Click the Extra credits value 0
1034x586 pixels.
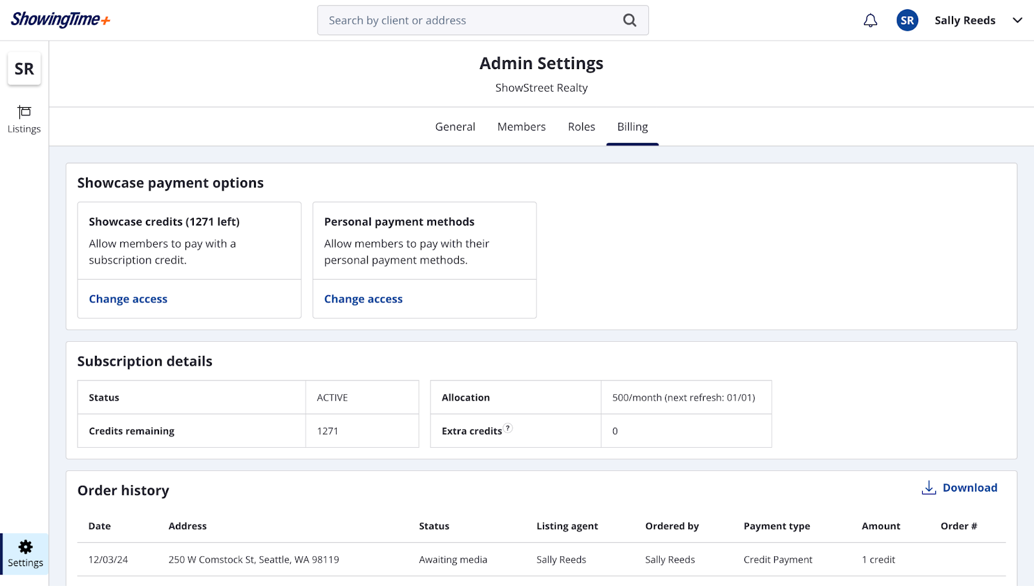615,431
